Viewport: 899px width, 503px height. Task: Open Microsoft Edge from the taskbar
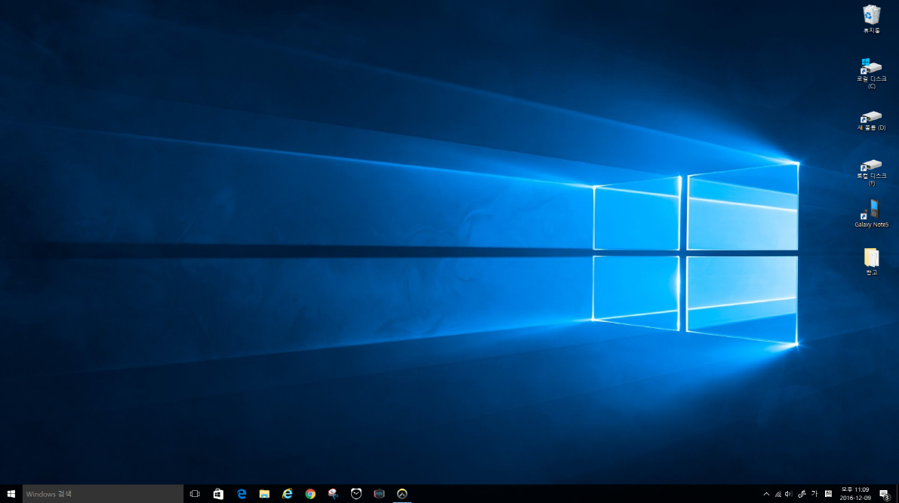[x=242, y=494]
